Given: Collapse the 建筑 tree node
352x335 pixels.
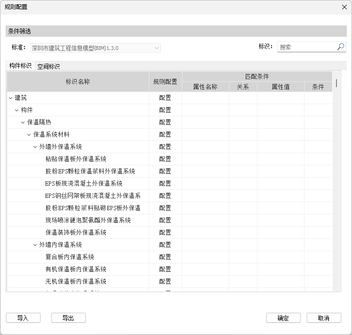Looking at the screenshot, I should click(x=10, y=98).
